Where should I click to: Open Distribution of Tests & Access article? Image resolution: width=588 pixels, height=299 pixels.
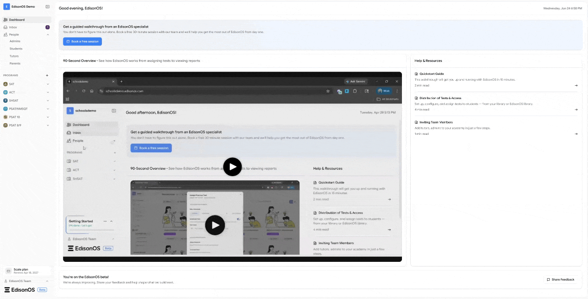point(496,104)
